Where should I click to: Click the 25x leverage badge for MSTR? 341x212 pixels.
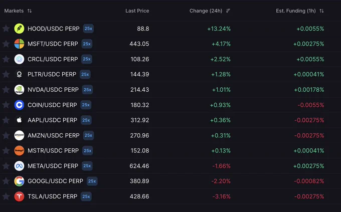coord(88,150)
